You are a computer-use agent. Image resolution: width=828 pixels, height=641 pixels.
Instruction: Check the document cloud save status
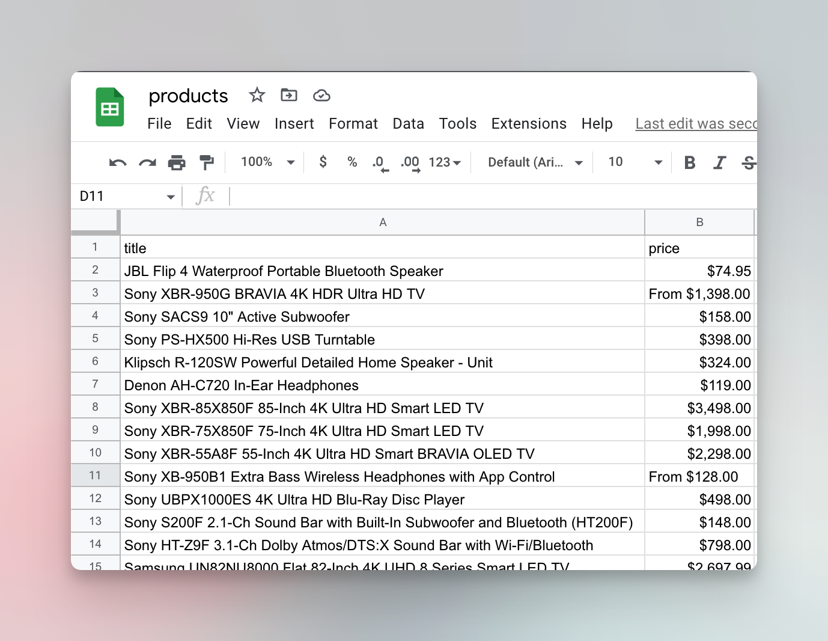[x=321, y=95]
